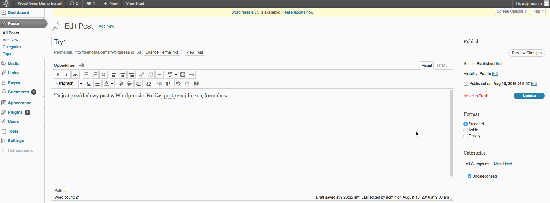Open spellchecker language dropdown arrow
550x203 pixels.
176,75
